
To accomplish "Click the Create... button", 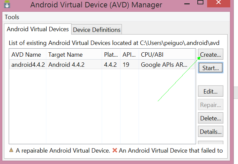I will click(x=210, y=54).
